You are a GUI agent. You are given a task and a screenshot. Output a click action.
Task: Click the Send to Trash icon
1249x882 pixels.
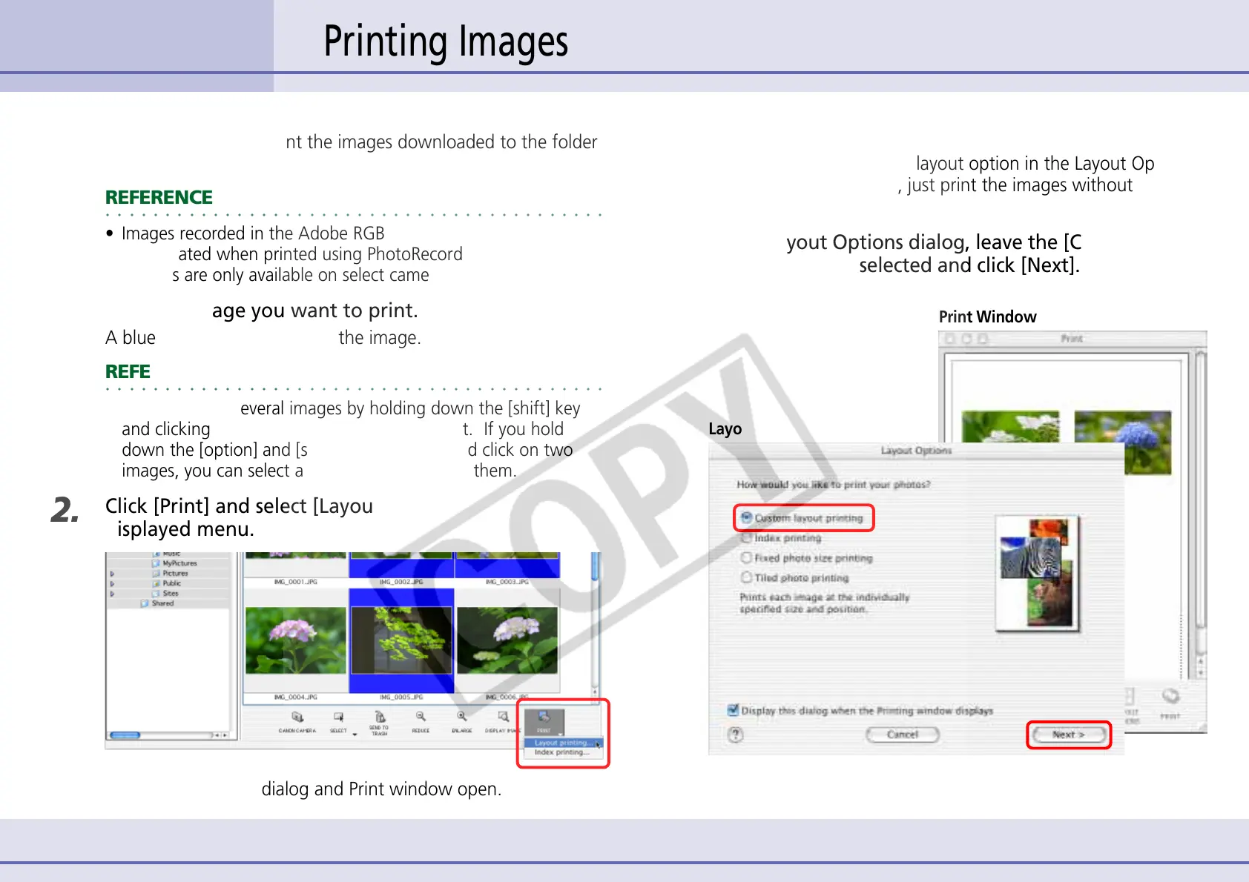coord(380,717)
